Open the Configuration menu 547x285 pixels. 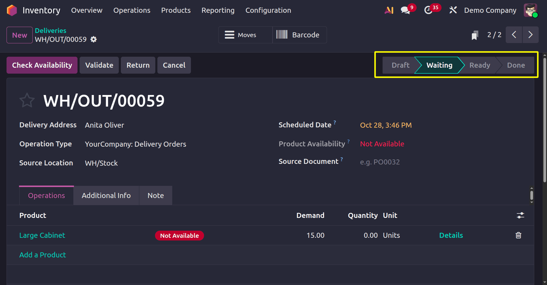268,10
